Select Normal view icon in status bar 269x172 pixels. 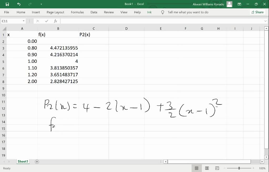click(x=196, y=168)
